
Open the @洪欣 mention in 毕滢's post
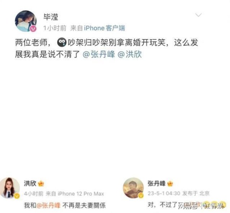click(x=130, y=54)
